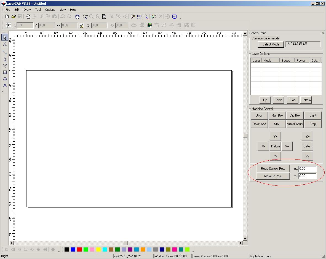Select the Rectangle drawing tool
The image size is (326, 259).
5,72
